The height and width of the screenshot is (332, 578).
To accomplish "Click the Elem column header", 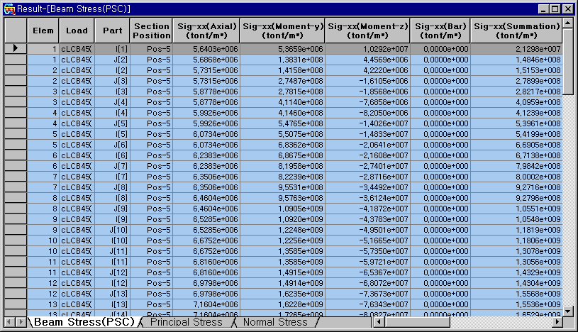I will pos(43,31).
